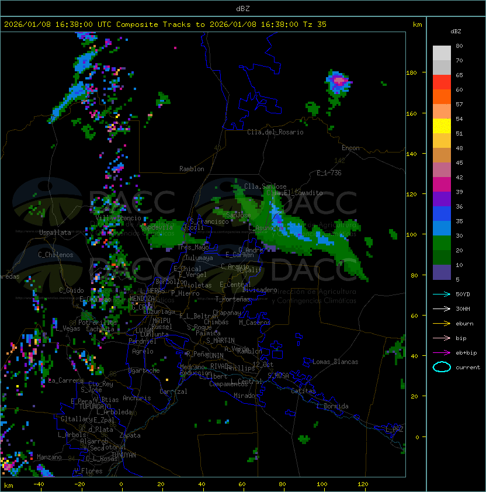Viewport: 486px width, 492px height.
Task: Select the La_Carrera place label
Action: 65,380
